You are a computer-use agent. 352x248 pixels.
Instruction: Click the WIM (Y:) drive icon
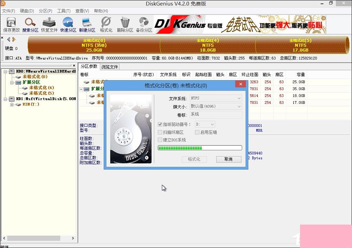(18, 105)
